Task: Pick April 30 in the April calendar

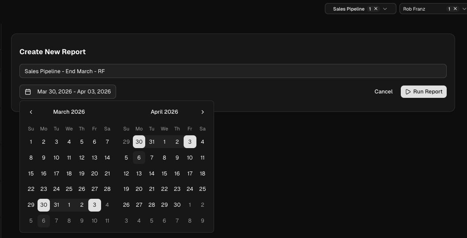Action: point(177,205)
